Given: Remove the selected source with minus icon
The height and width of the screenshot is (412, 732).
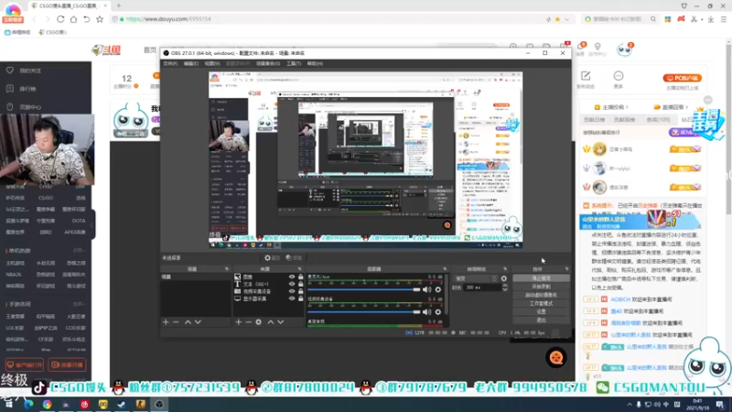Looking at the screenshot, I should (248, 322).
